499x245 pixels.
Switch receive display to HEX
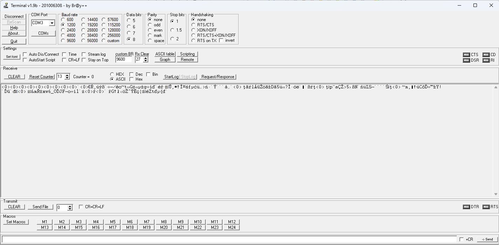click(112, 74)
